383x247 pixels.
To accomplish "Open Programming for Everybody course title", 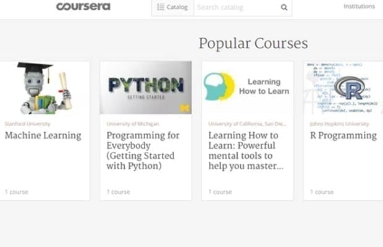I will (x=143, y=151).
